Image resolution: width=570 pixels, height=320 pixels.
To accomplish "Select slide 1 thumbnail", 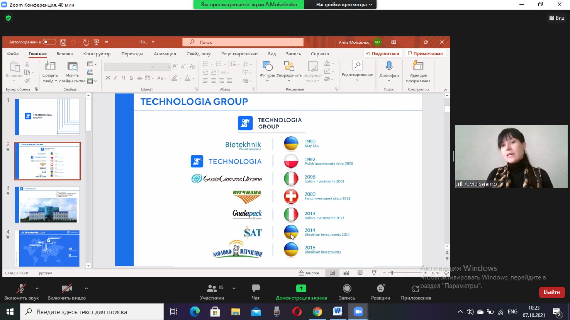I will (47, 117).
